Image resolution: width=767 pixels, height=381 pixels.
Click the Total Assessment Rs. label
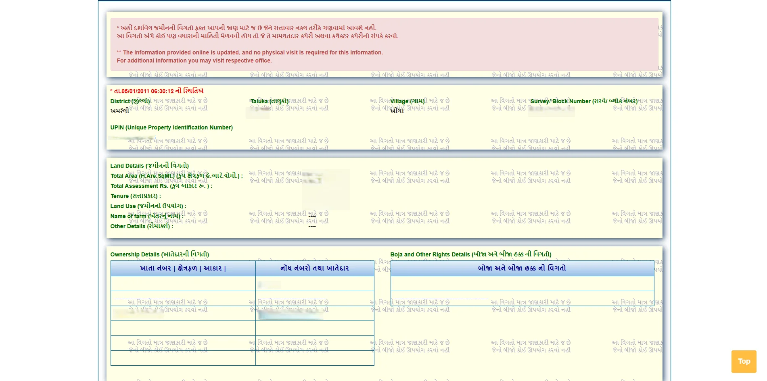point(161,186)
